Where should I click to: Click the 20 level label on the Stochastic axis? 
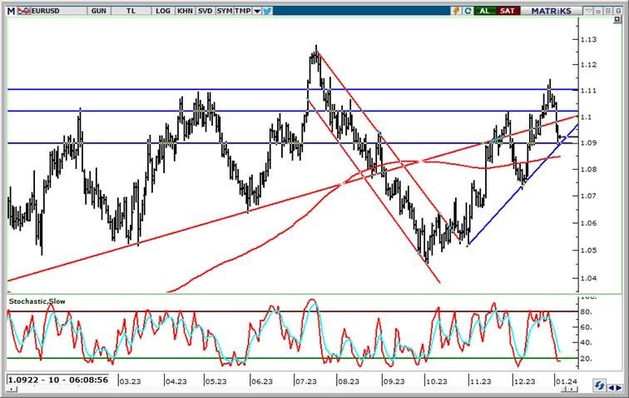(587, 358)
